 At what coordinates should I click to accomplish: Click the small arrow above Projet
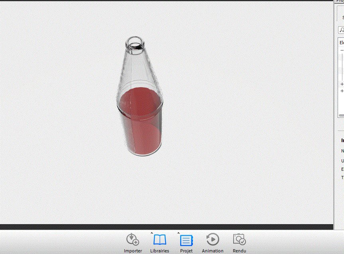tap(178, 233)
